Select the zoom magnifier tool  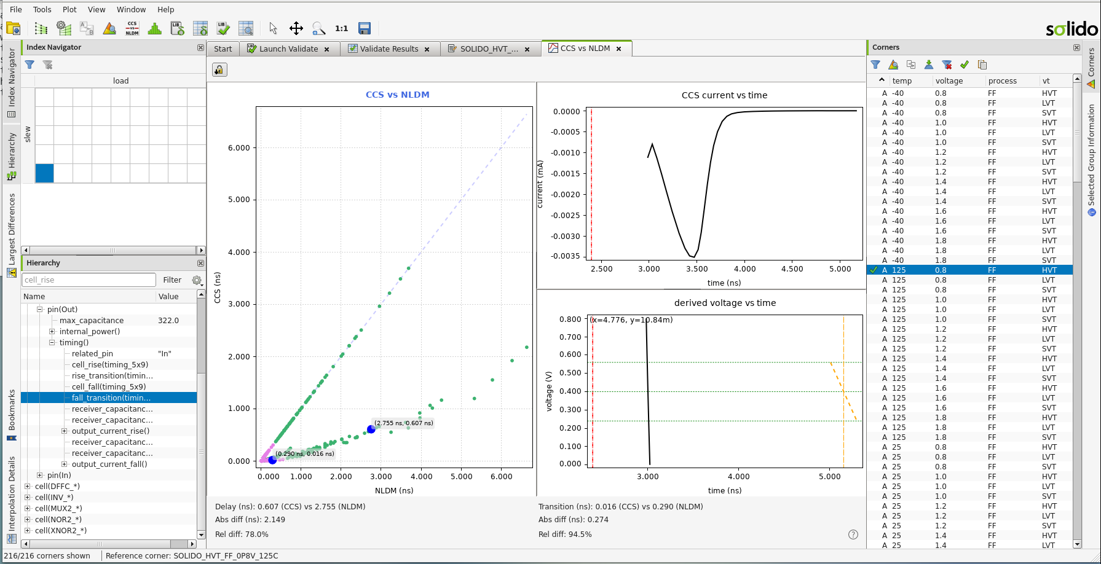pyautogui.click(x=318, y=28)
